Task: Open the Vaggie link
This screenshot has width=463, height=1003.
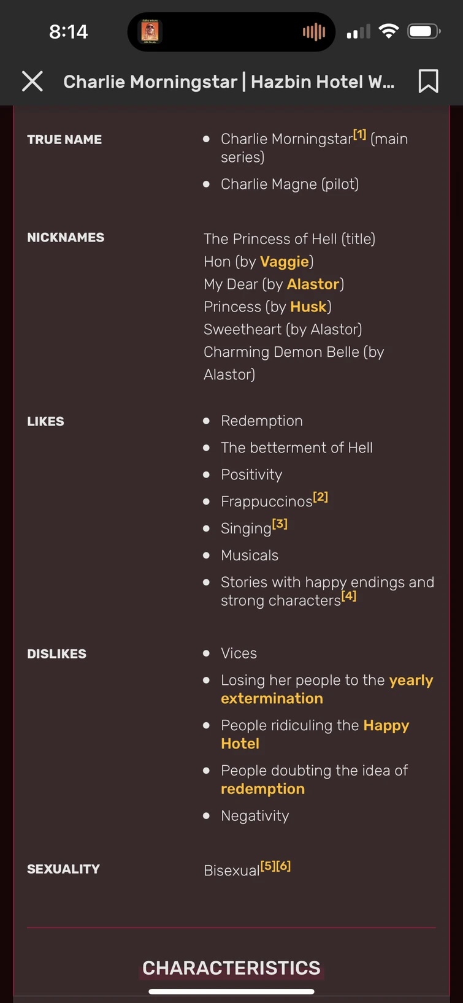Action: pyautogui.click(x=284, y=262)
